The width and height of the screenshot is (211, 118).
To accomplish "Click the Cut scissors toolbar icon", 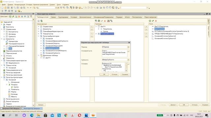I will click(x=12, y=8).
